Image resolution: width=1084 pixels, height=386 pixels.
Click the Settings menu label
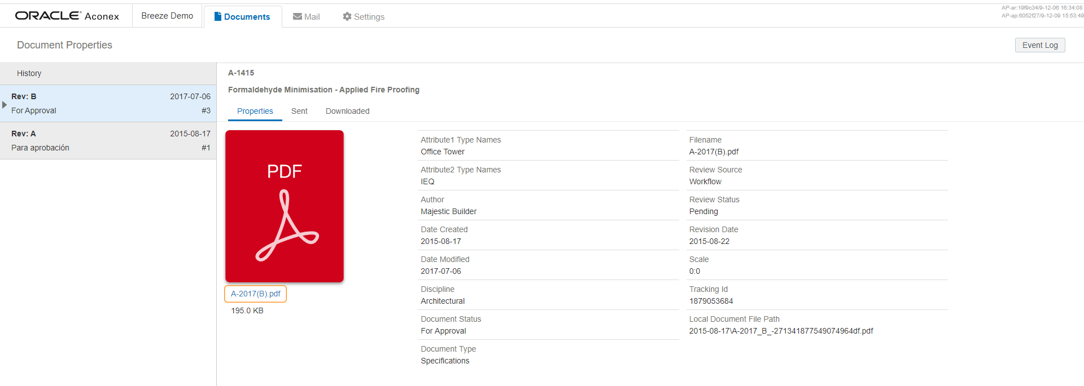coord(369,17)
